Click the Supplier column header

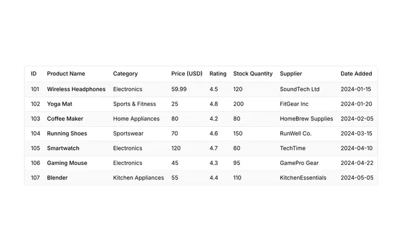291,74
